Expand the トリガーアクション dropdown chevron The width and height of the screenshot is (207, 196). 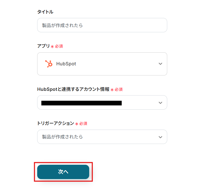click(160, 137)
